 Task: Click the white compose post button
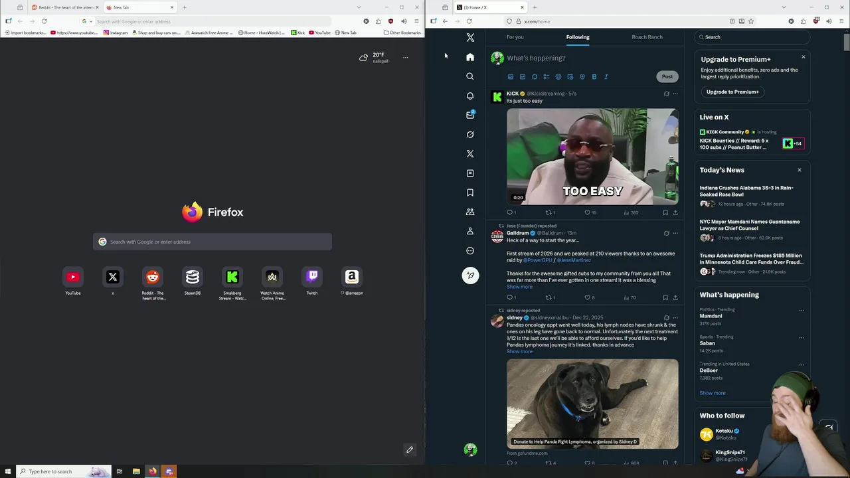pos(470,275)
